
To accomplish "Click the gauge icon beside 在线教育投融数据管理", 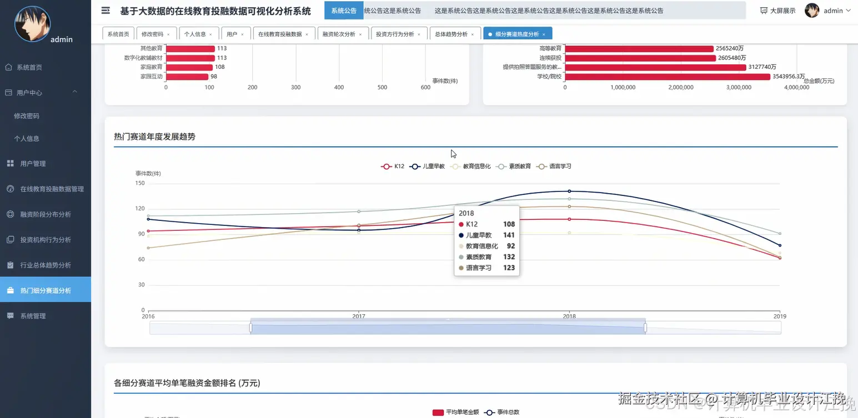I will coord(10,189).
